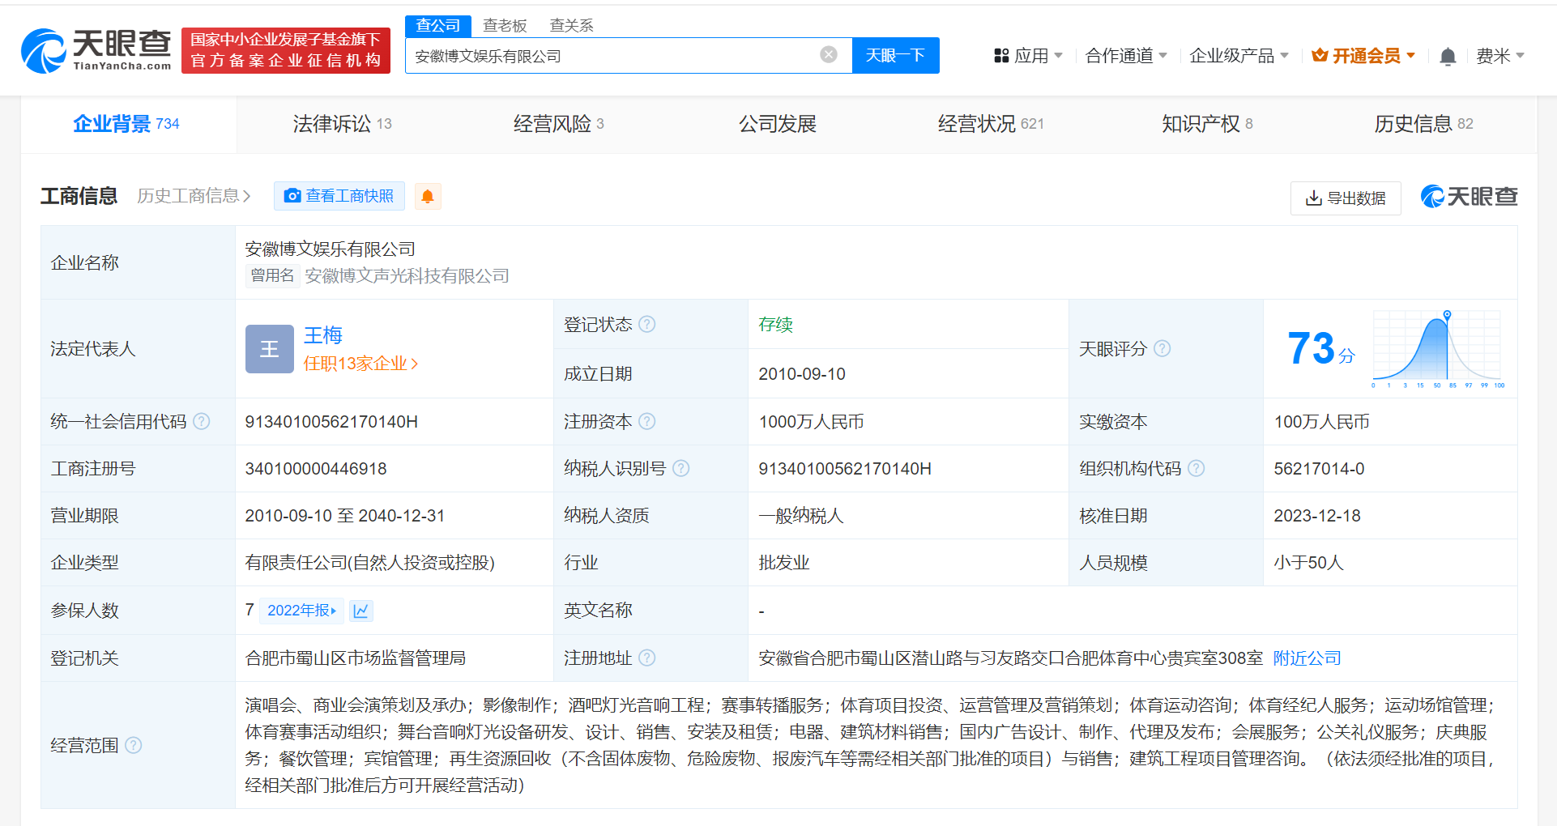1557x826 pixels.
Task: Open the help icon next to 纳税人识别号
Action: tap(680, 468)
